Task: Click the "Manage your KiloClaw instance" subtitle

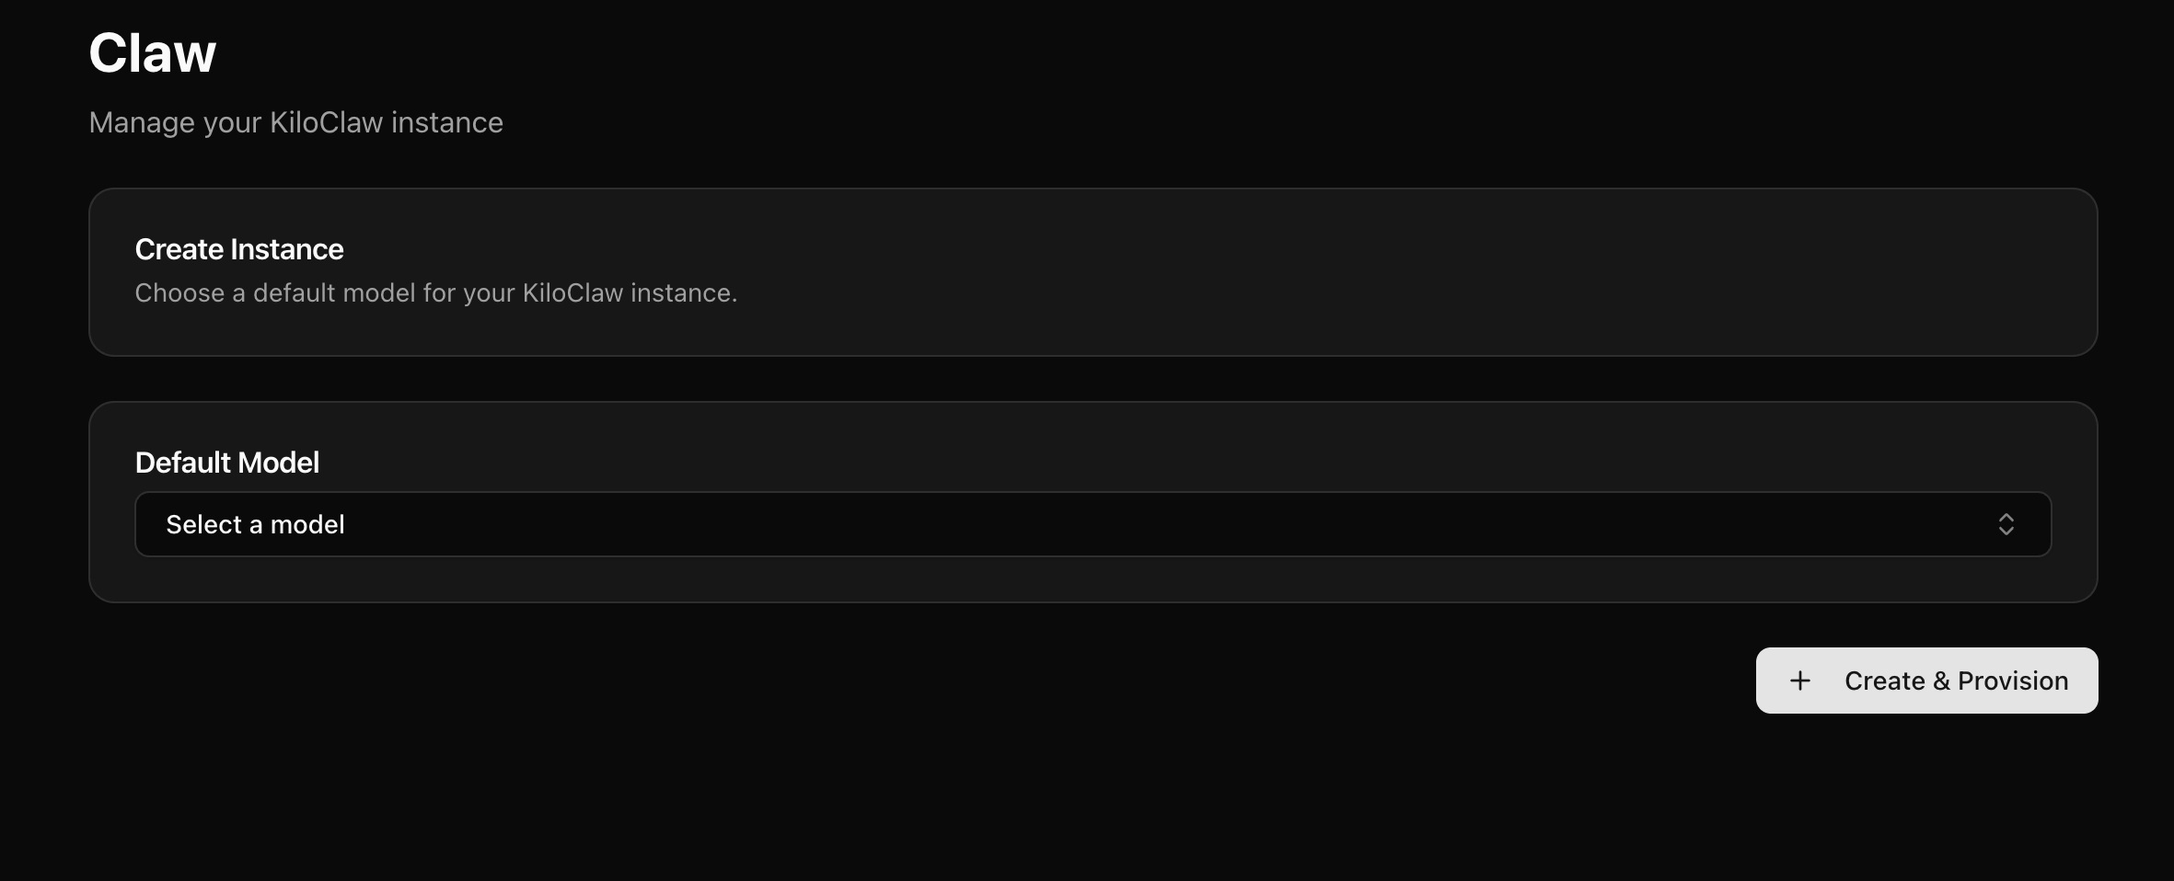Action: tap(295, 122)
